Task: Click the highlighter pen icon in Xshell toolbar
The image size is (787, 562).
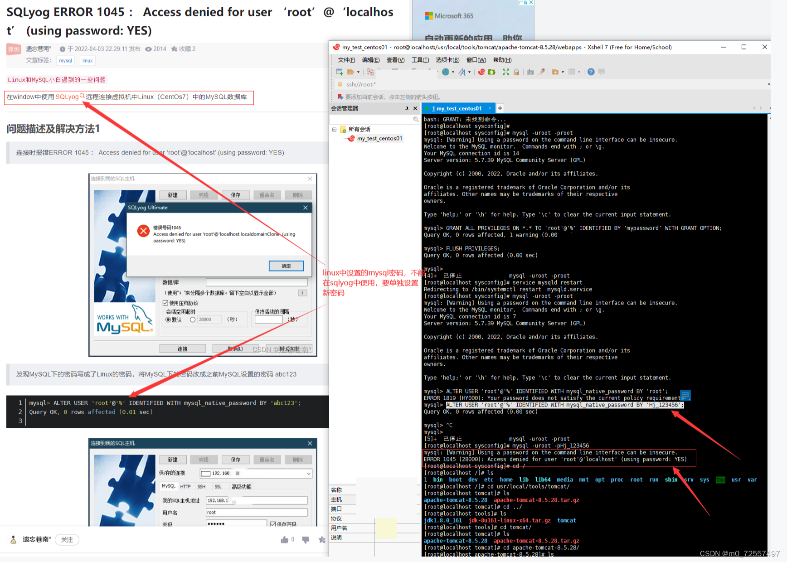Action: click(x=542, y=72)
